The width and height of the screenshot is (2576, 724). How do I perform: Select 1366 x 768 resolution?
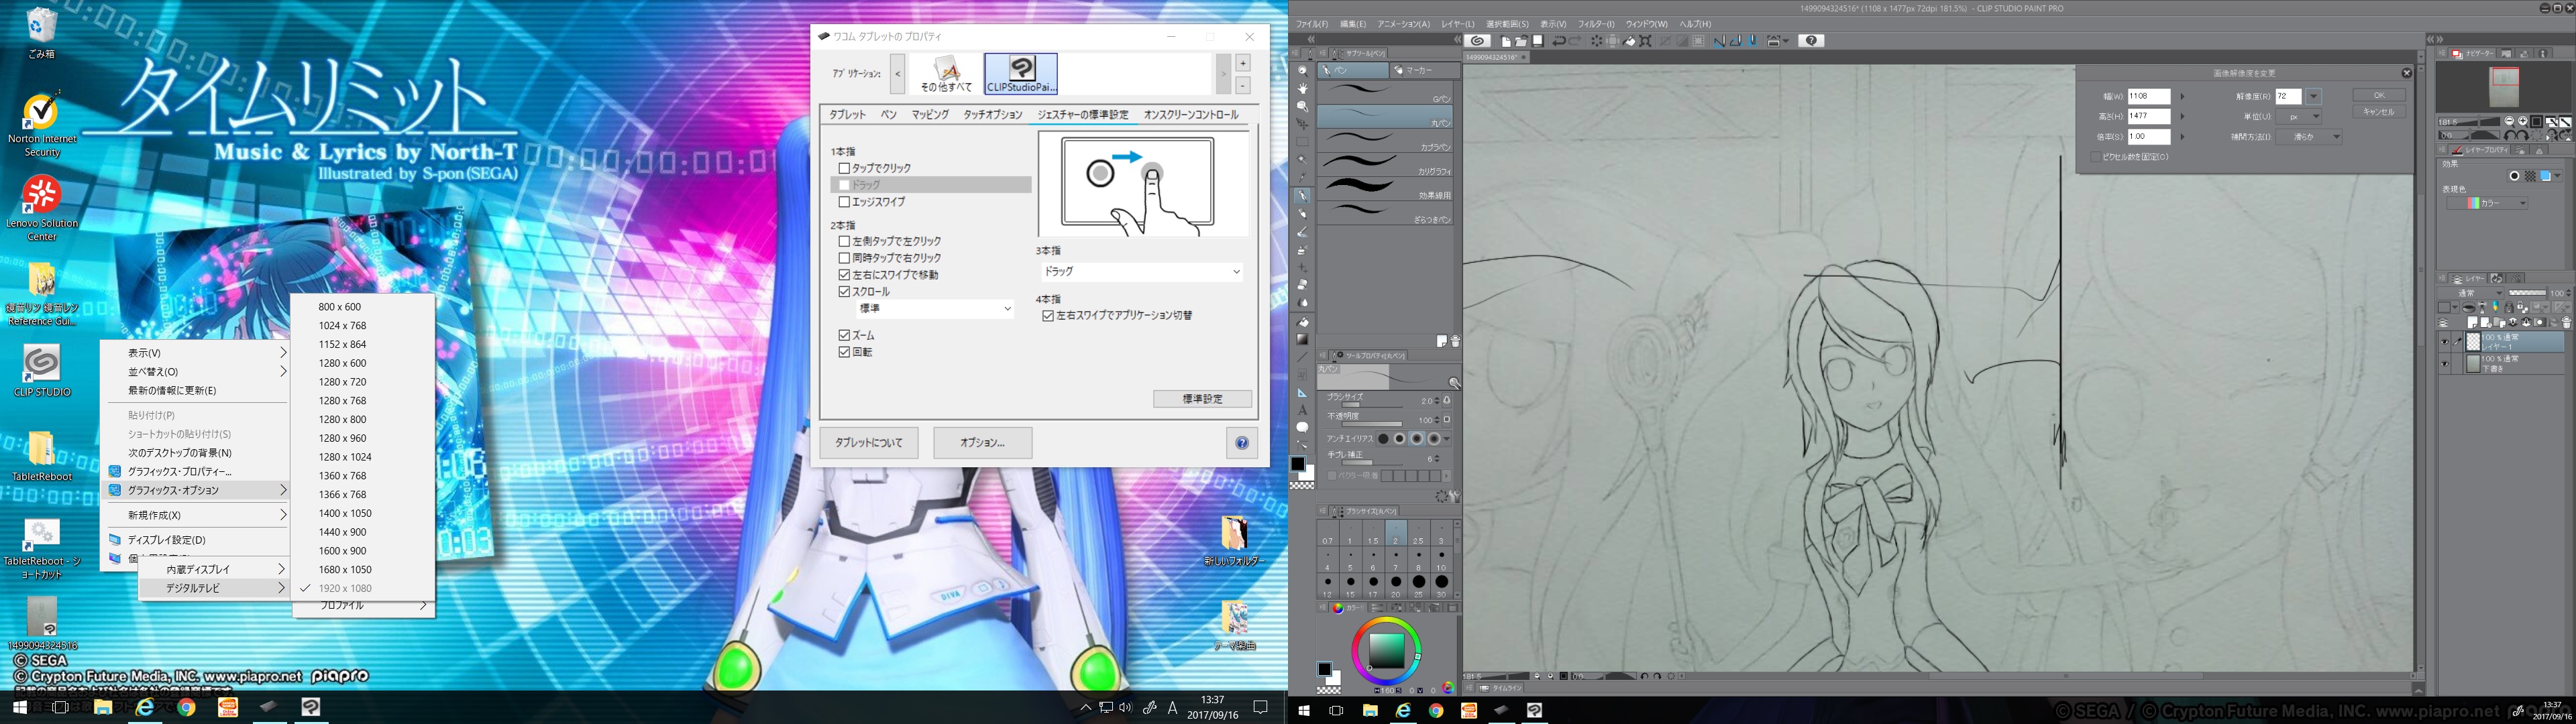pos(342,495)
